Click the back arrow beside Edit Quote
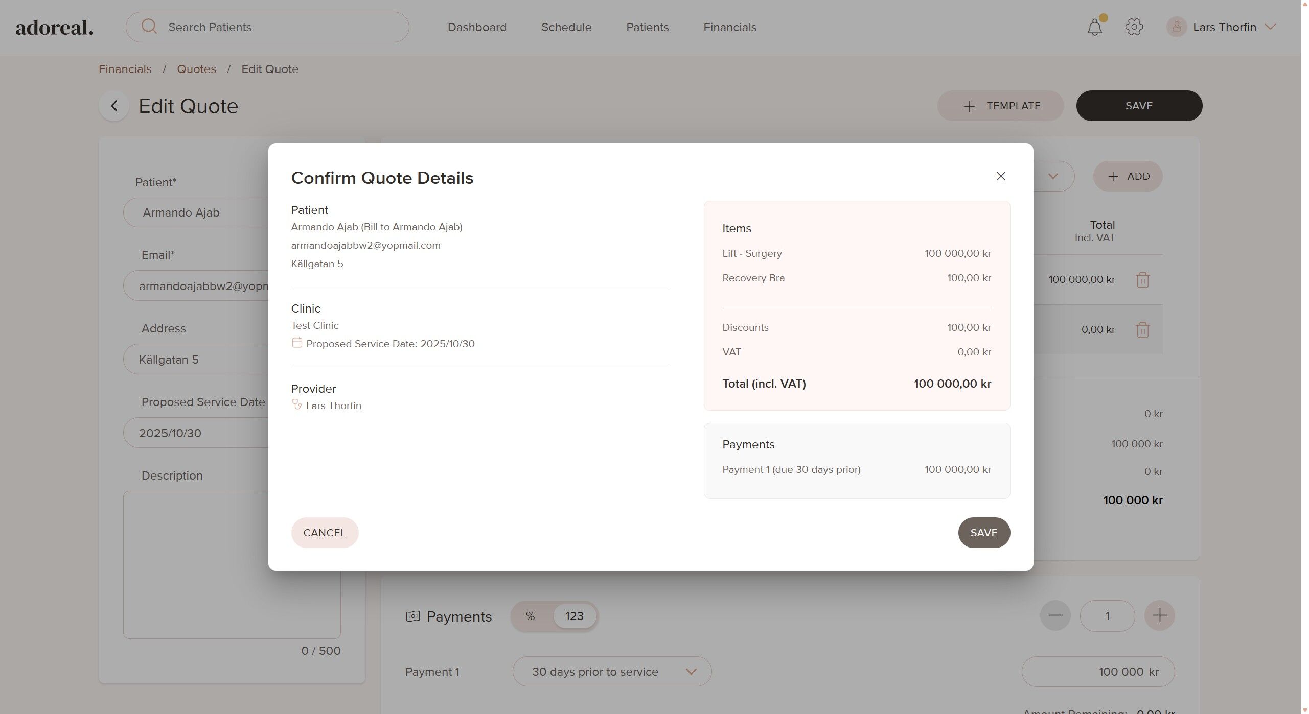Viewport: 1309px width, 714px height. [114, 106]
